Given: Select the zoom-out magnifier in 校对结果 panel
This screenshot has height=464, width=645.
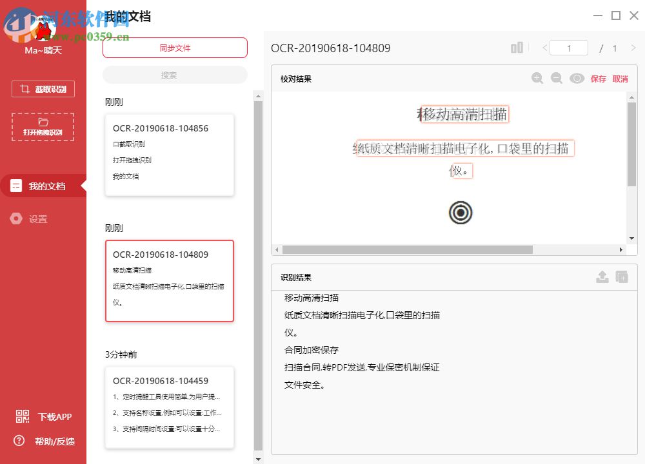Looking at the screenshot, I should pos(557,78).
